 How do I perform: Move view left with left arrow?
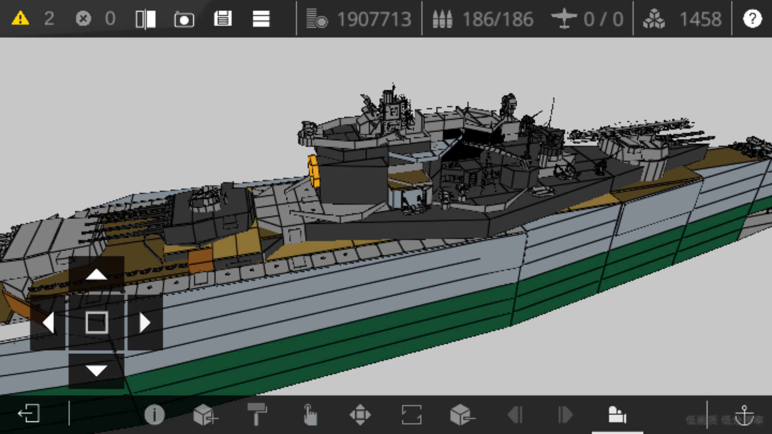coord(48,323)
